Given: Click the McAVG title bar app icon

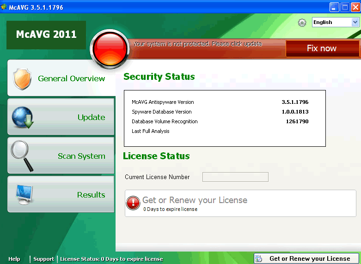Looking at the screenshot, I should 4,7.
